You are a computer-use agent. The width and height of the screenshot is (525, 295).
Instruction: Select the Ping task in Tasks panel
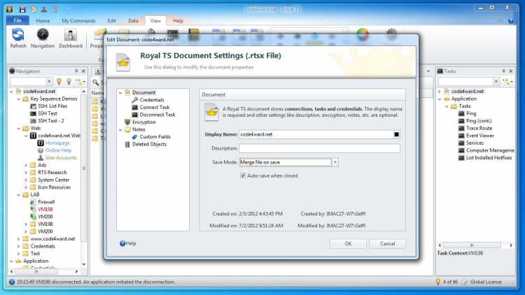[471, 113]
